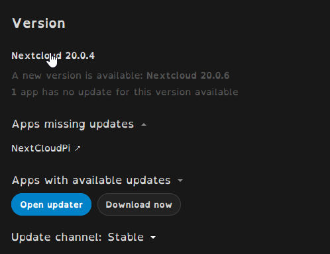Click the Download now button

139,204
